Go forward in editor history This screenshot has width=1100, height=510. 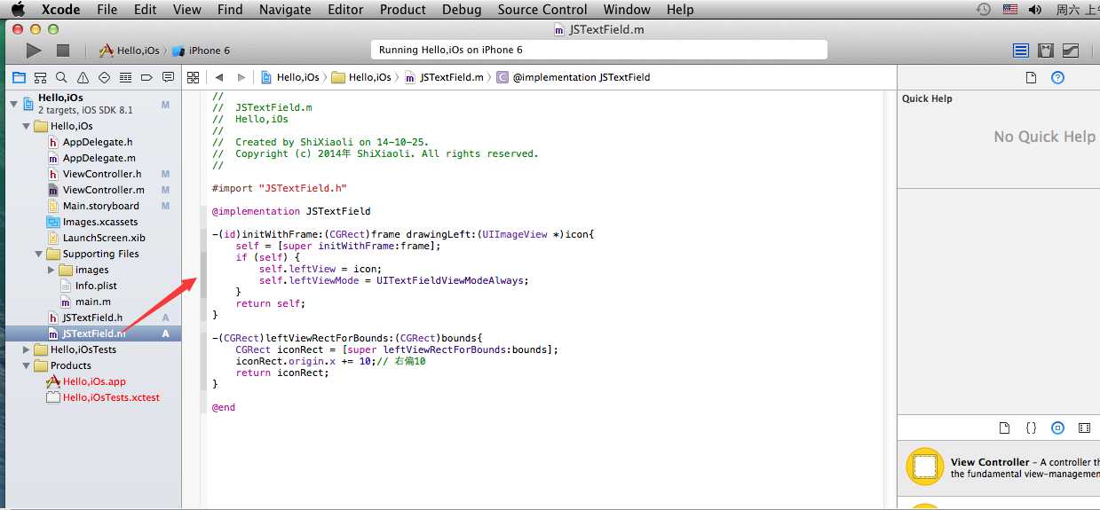[x=241, y=77]
